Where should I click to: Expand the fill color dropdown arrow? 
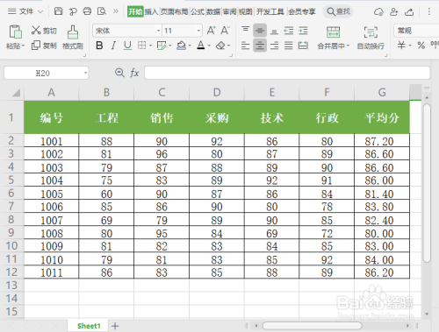click(x=190, y=46)
